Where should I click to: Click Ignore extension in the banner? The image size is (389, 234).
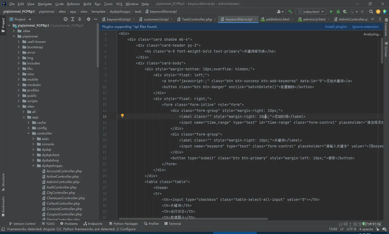(365, 27)
